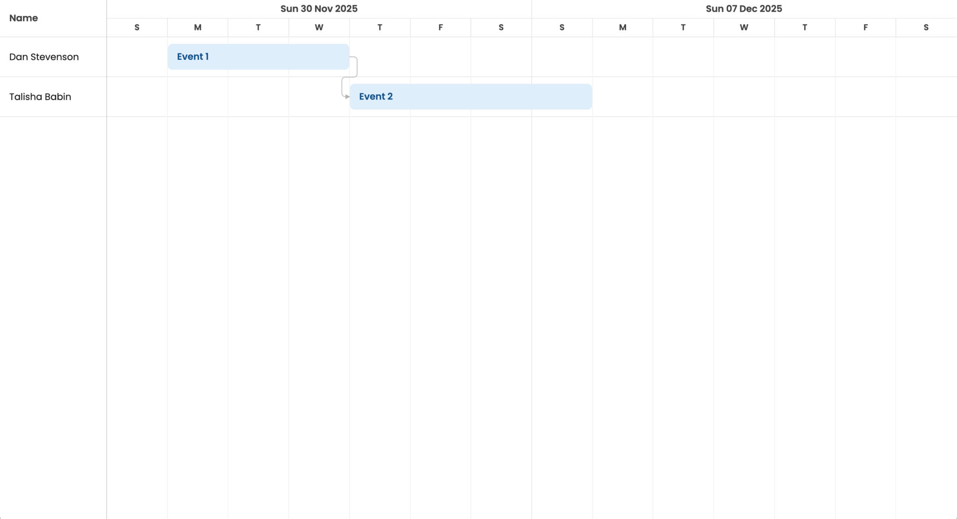The height and width of the screenshot is (519, 957).
Task: Click the Event 2 label text
Action: pyautogui.click(x=376, y=97)
